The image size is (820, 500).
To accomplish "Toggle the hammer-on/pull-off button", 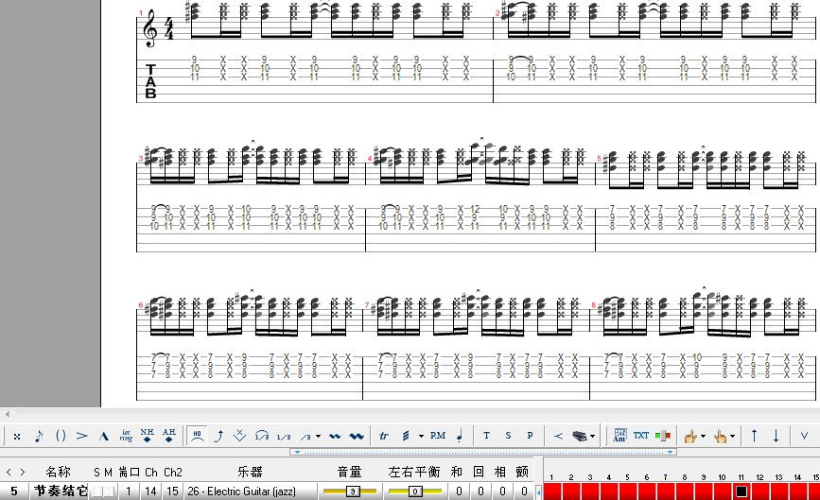I will pos(198,436).
